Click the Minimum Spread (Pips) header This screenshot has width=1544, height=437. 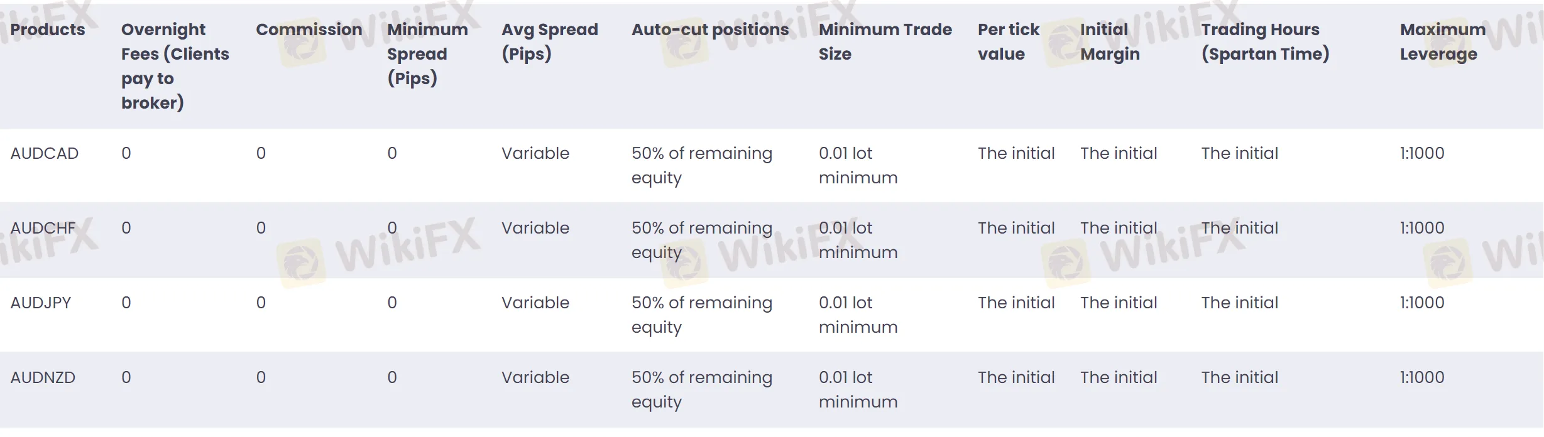click(427, 54)
